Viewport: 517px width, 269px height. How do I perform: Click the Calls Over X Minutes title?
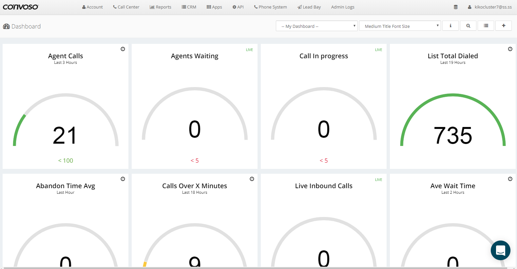coord(195,186)
